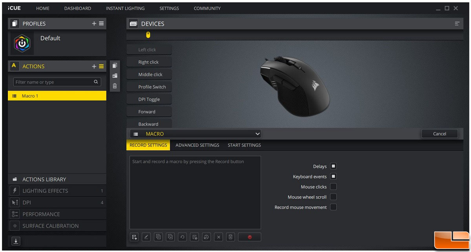Click the search magnifier in filter box
The image size is (471, 252).
coord(96,82)
